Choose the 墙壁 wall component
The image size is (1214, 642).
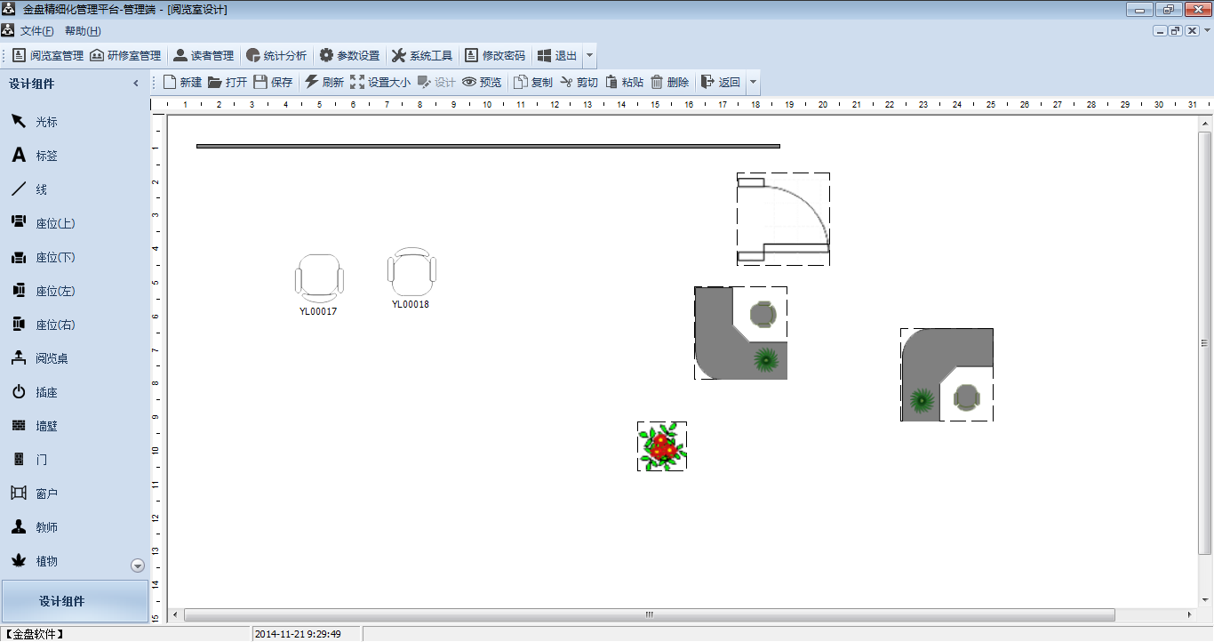pos(36,426)
